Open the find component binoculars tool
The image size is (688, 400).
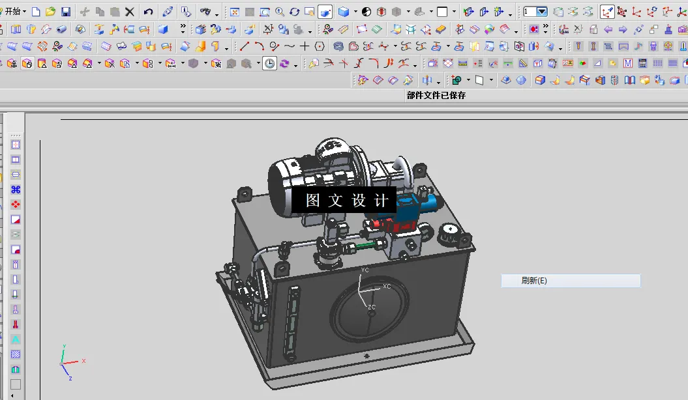click(x=203, y=11)
